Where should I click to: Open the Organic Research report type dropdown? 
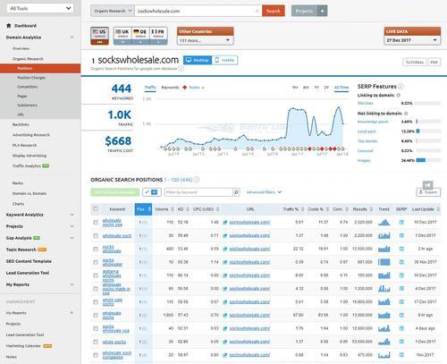(x=113, y=11)
